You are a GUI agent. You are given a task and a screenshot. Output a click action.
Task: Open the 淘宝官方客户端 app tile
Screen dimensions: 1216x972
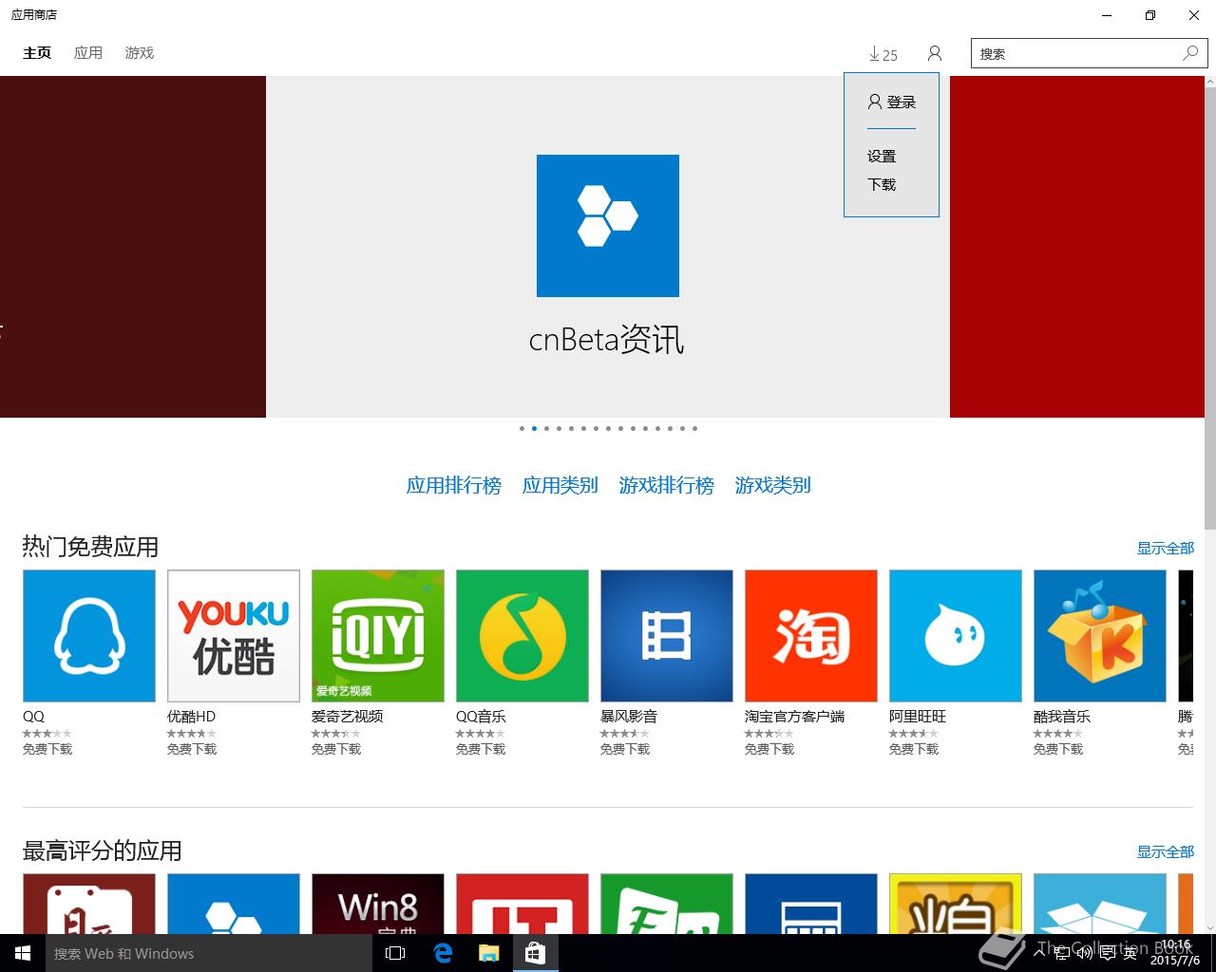tap(811, 636)
